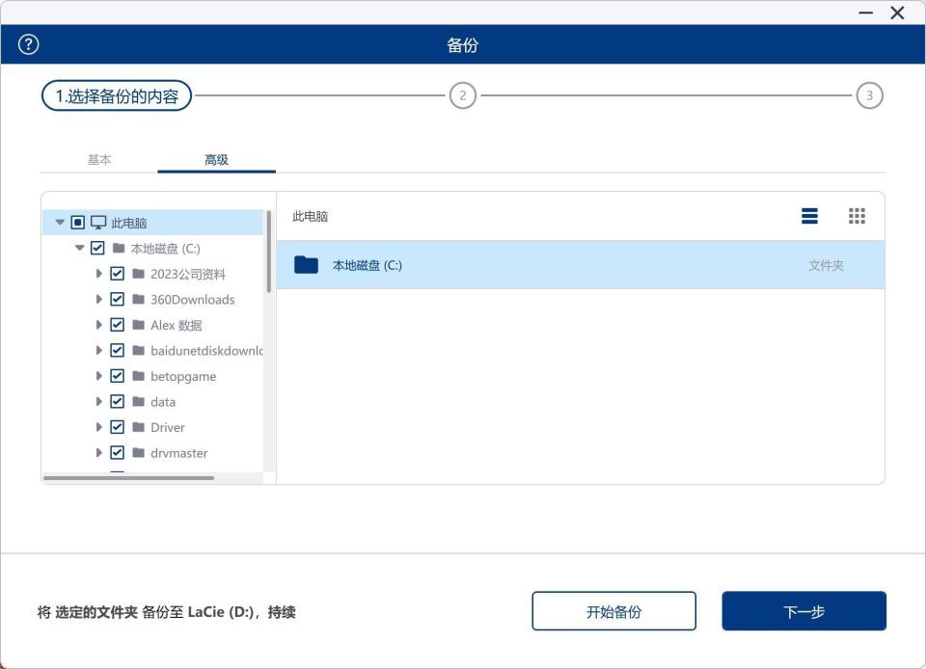926x669 pixels.
Task: Collapse the 本地磁盘 (C:) tree node
Action: point(80,248)
